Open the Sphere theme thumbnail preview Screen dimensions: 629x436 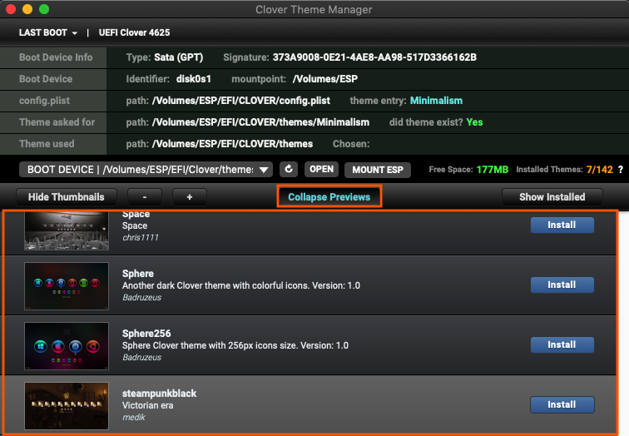[67, 286]
